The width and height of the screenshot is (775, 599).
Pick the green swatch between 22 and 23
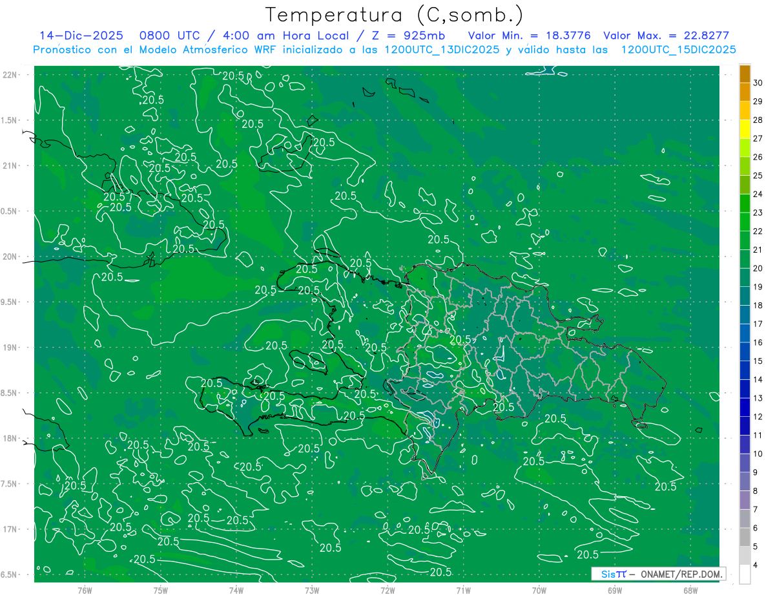[x=745, y=222]
